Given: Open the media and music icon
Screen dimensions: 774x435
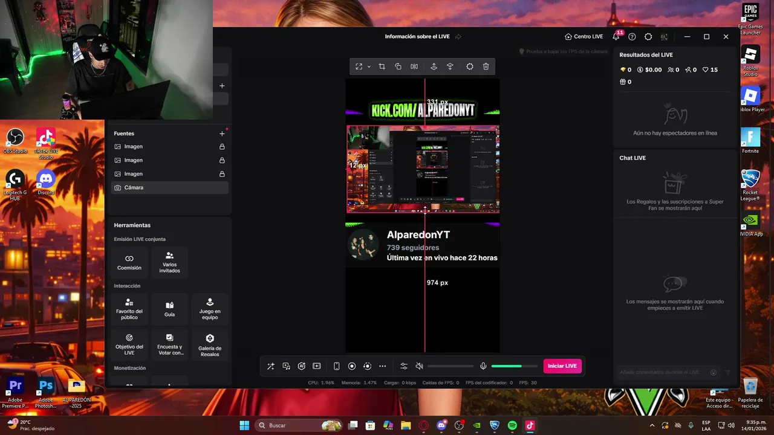Looking at the screenshot, I should click(x=286, y=366).
